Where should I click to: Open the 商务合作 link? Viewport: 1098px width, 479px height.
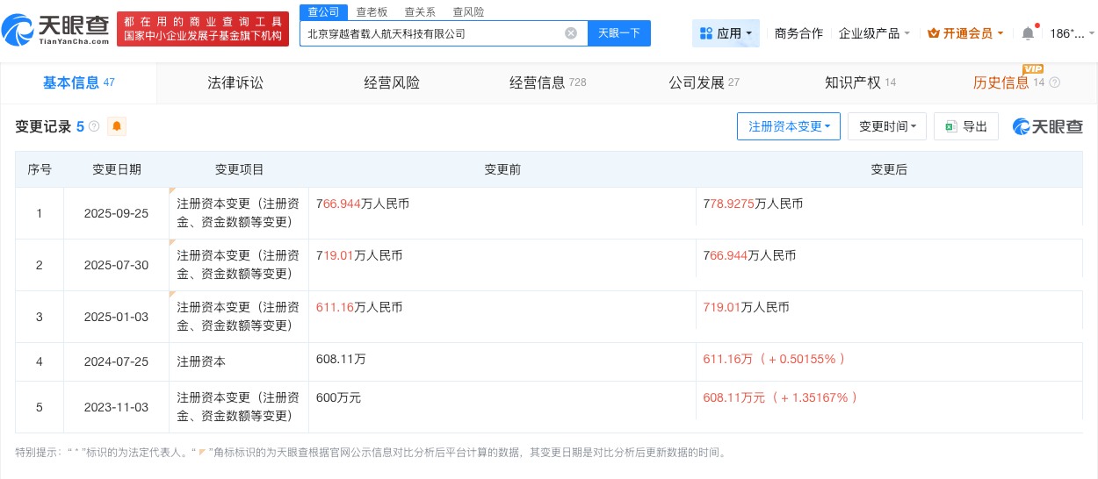[798, 33]
